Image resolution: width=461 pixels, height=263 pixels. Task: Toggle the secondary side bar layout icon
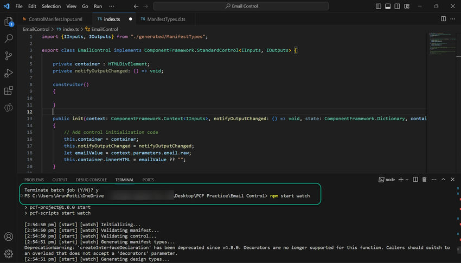pyautogui.click(x=397, y=6)
